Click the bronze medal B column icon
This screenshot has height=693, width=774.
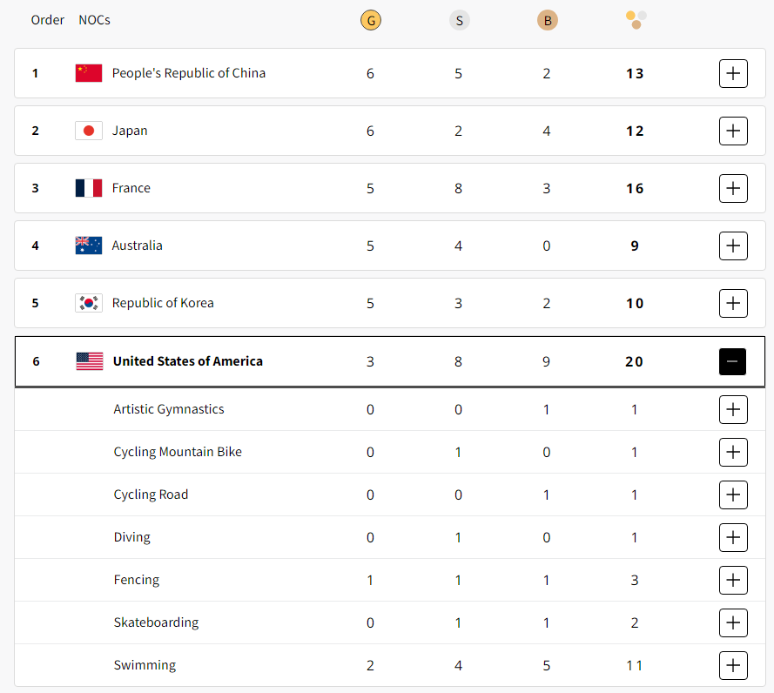tap(548, 20)
